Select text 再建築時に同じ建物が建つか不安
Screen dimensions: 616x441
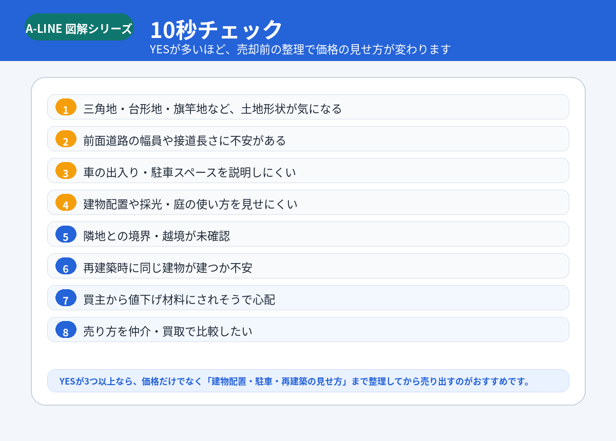point(168,268)
